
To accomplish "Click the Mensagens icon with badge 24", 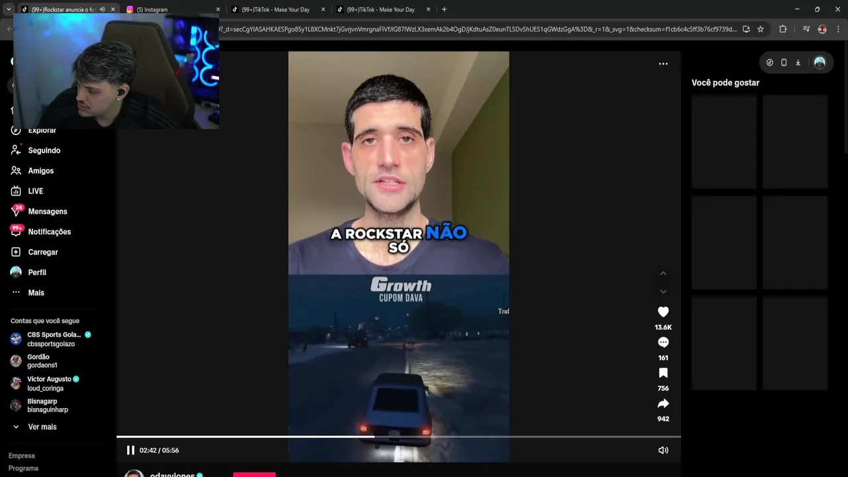I will tap(16, 211).
